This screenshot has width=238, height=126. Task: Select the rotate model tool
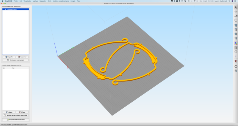coord(236,20)
